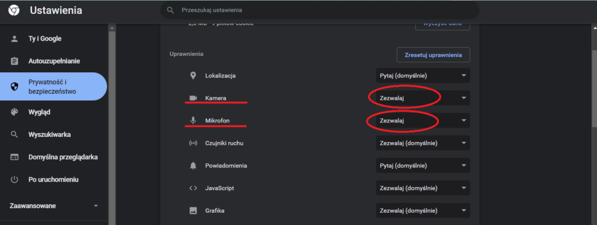Screen dimensions: 597x225
Task: Expand the Zaawansowane sidebar section
Action: 54,206
